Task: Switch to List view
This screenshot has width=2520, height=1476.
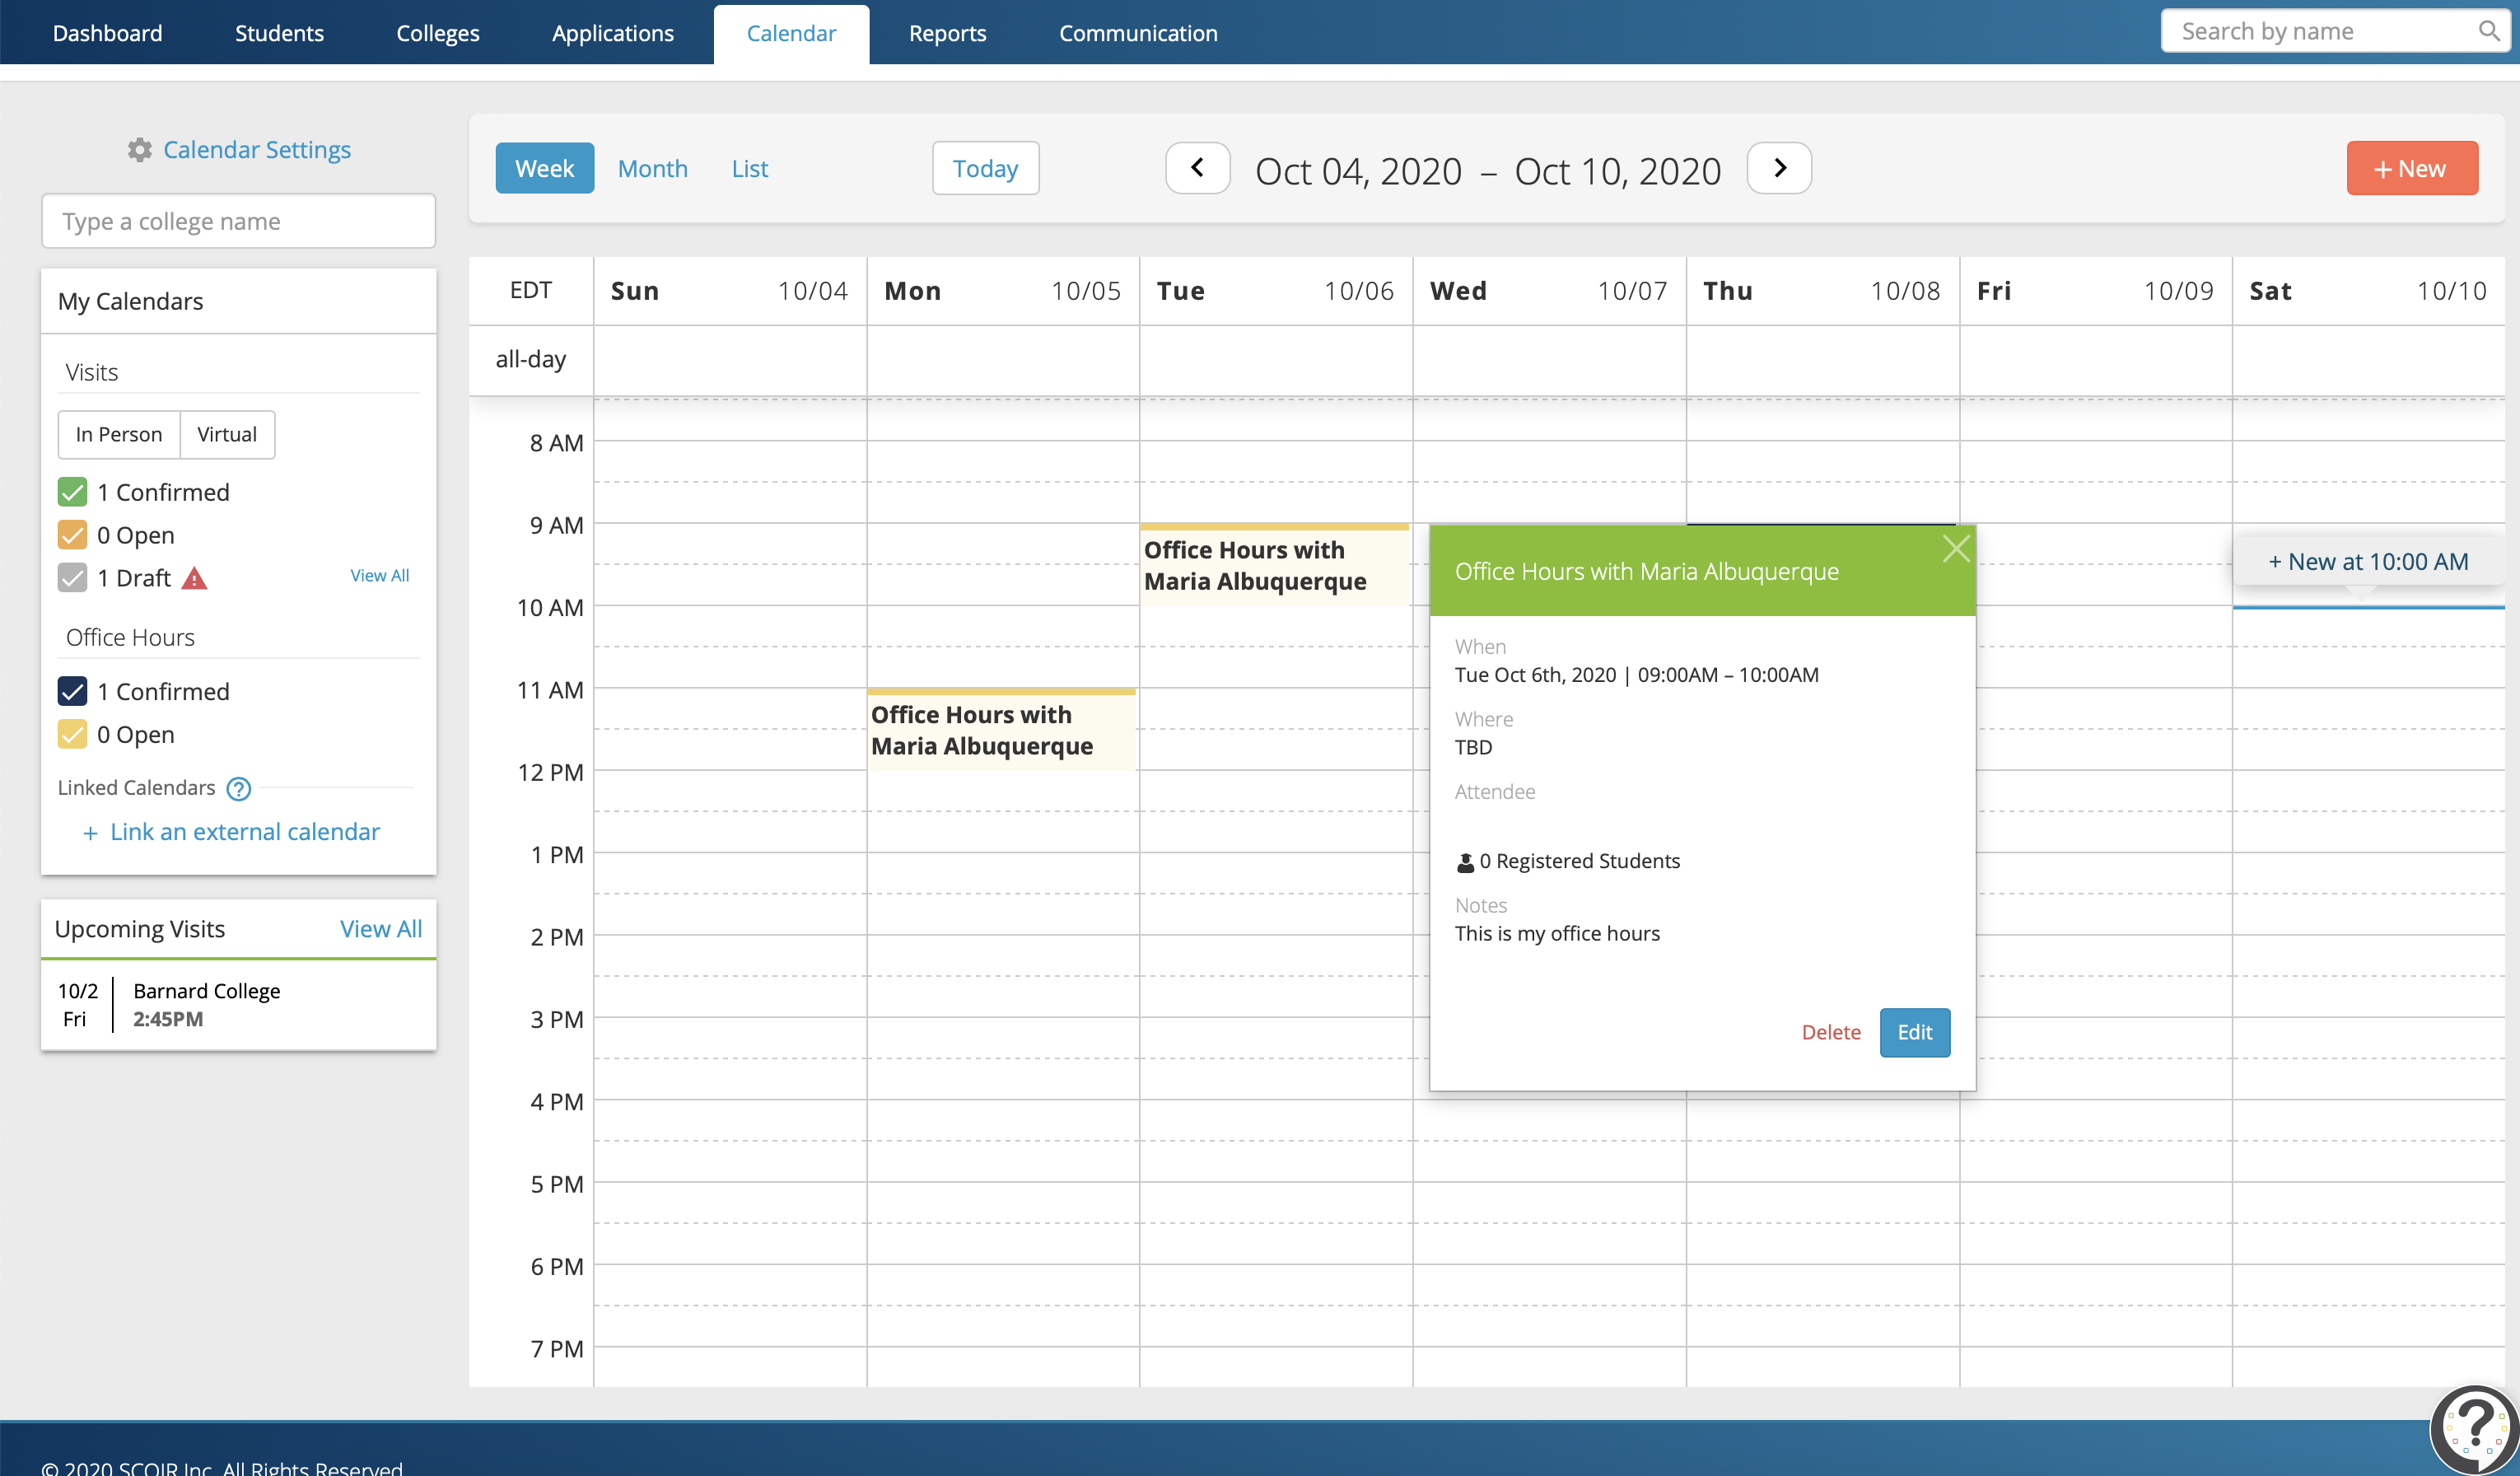Action: pos(750,169)
